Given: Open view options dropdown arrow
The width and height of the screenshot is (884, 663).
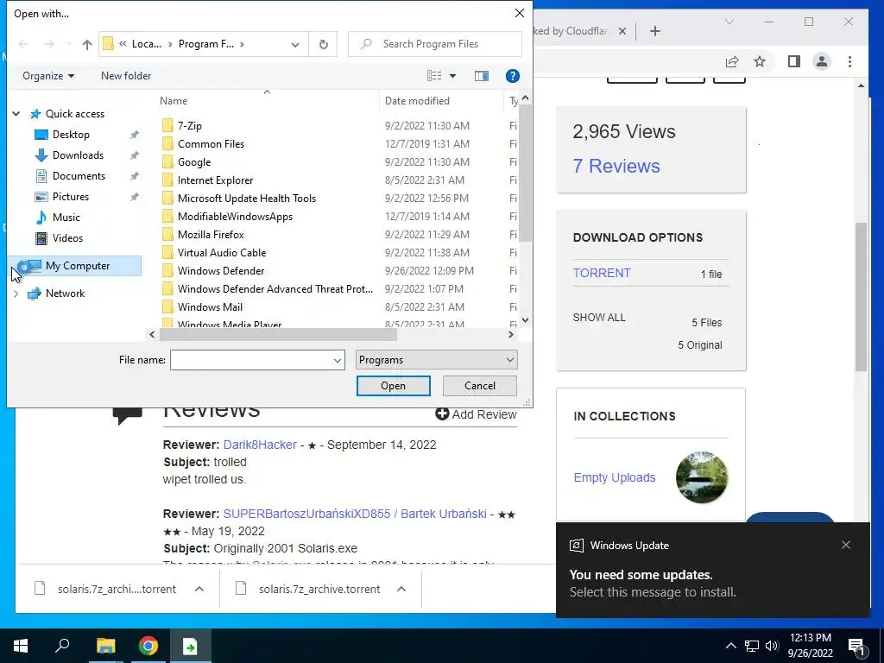Looking at the screenshot, I should [x=452, y=76].
